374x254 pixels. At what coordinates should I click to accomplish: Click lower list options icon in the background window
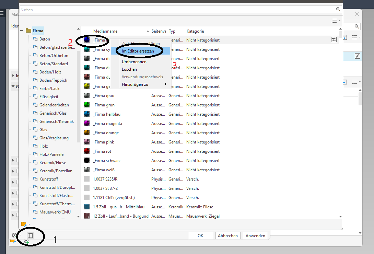(x=354, y=82)
